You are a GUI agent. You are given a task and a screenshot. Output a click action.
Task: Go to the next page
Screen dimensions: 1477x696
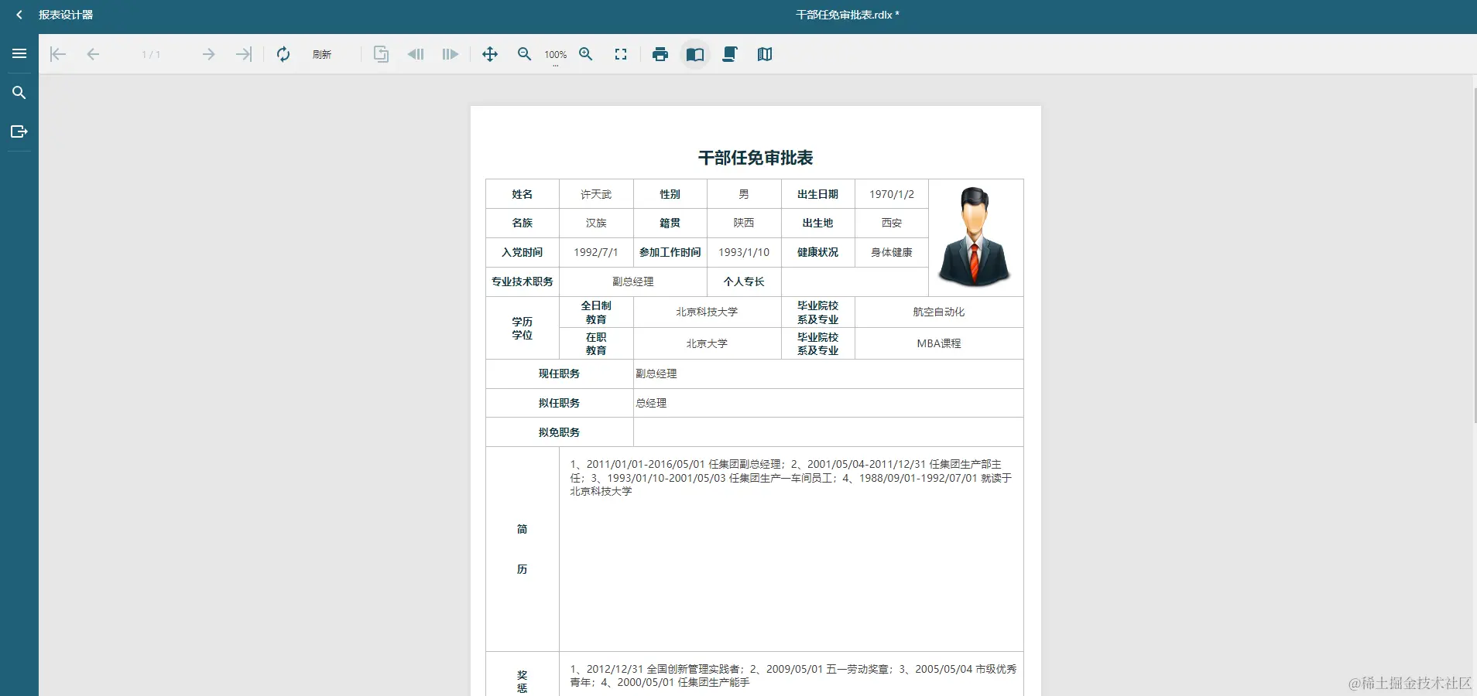pos(208,54)
